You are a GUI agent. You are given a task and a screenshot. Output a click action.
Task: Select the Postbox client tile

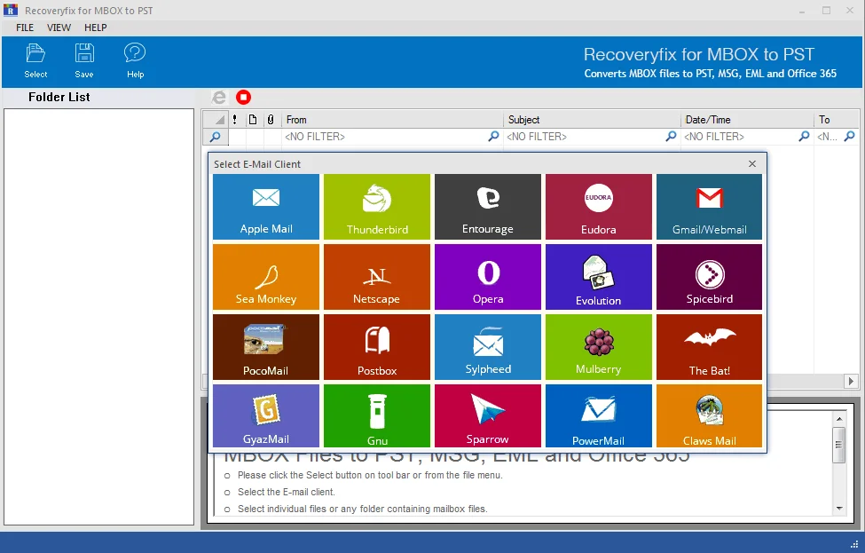[377, 347]
